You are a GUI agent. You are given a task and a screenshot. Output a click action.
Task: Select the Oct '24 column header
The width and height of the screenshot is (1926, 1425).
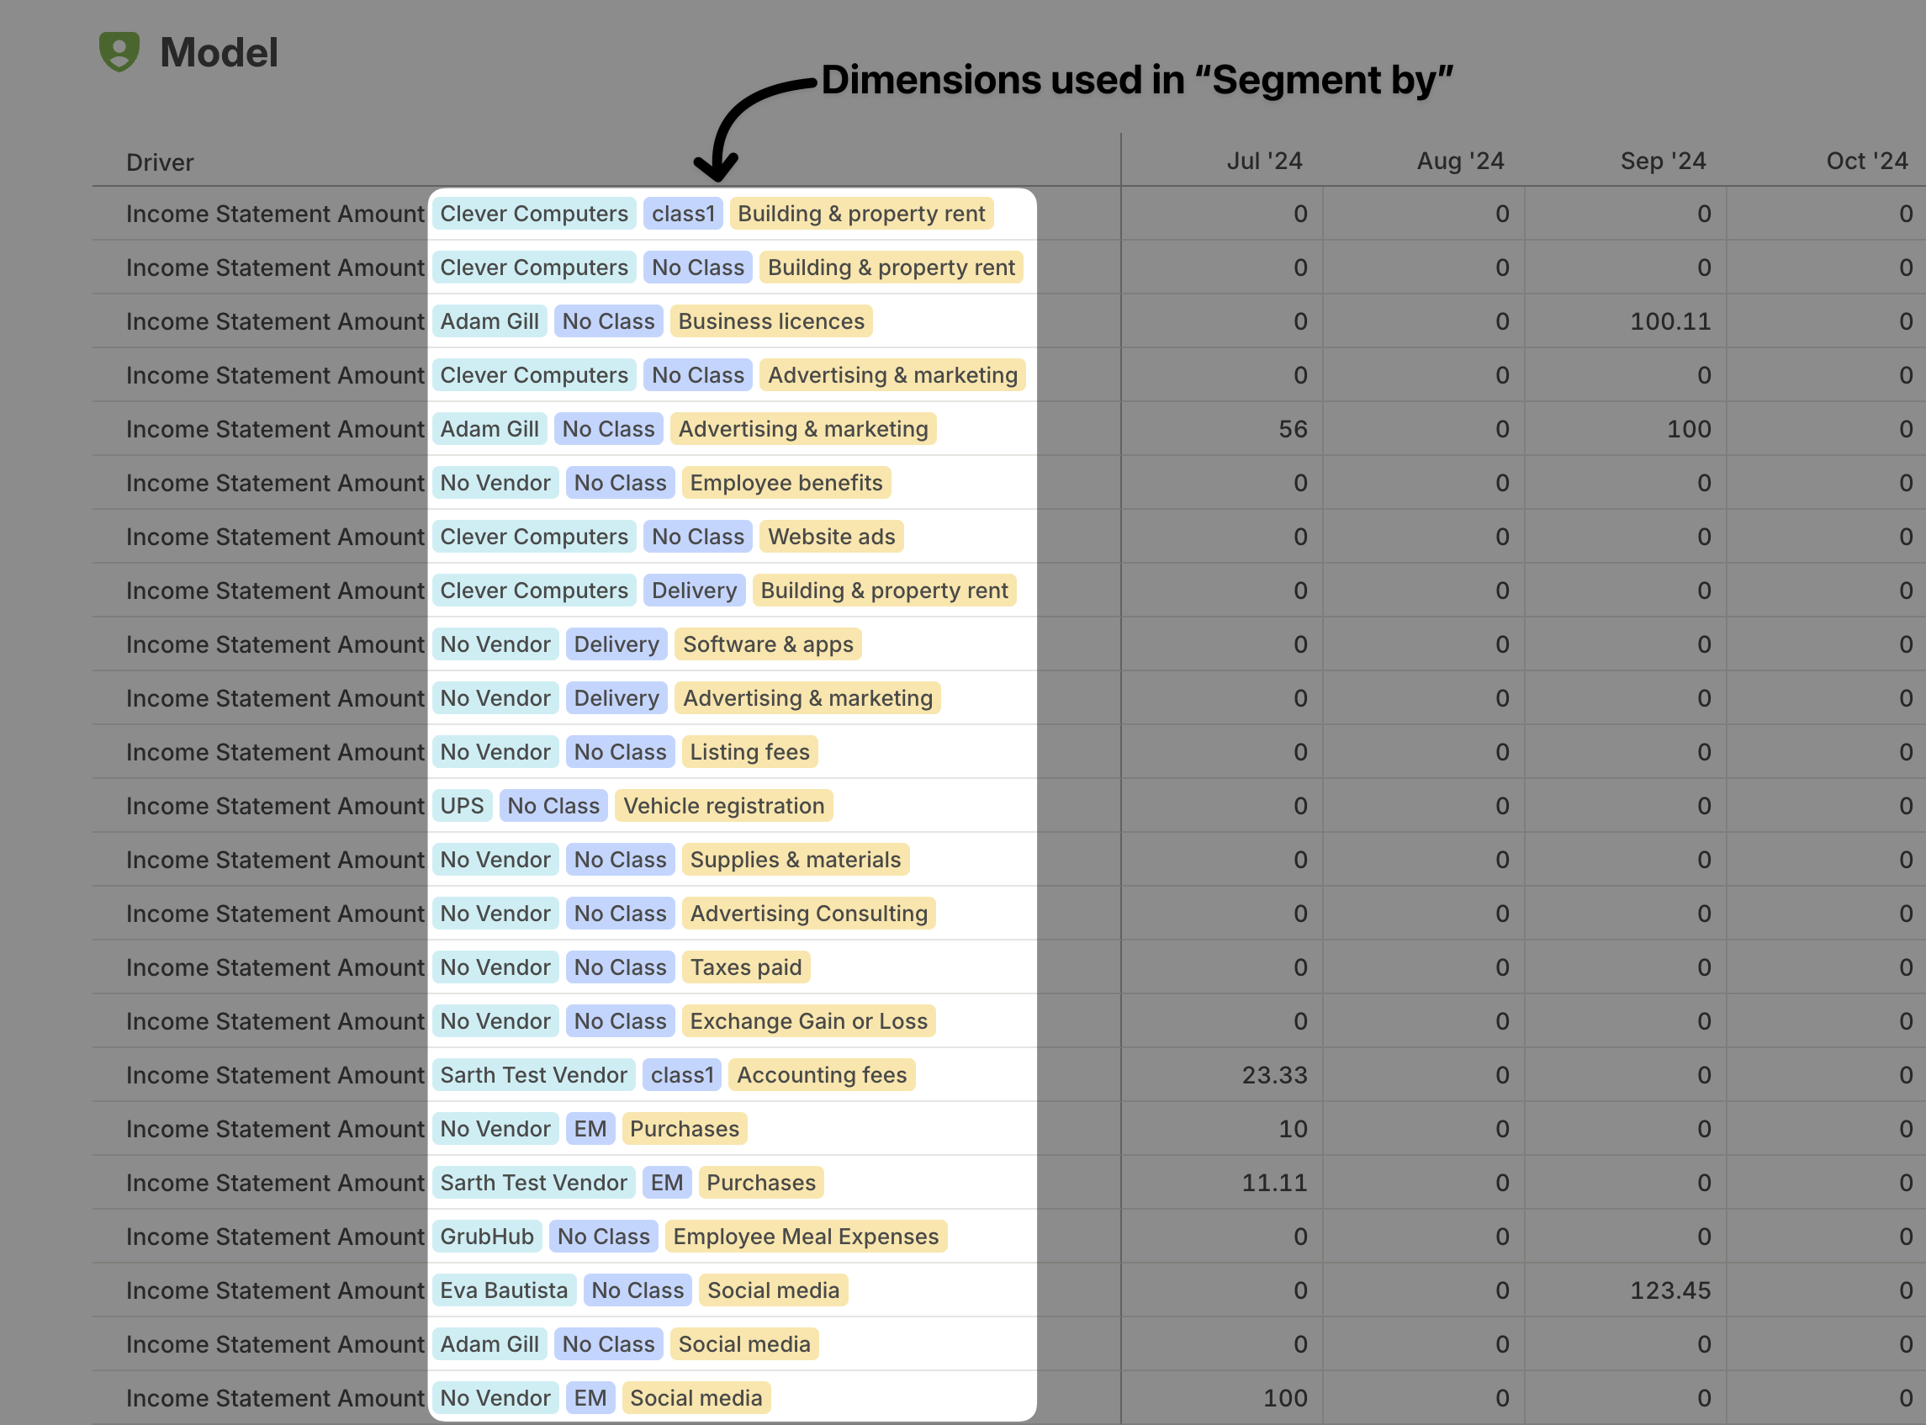[1865, 162]
